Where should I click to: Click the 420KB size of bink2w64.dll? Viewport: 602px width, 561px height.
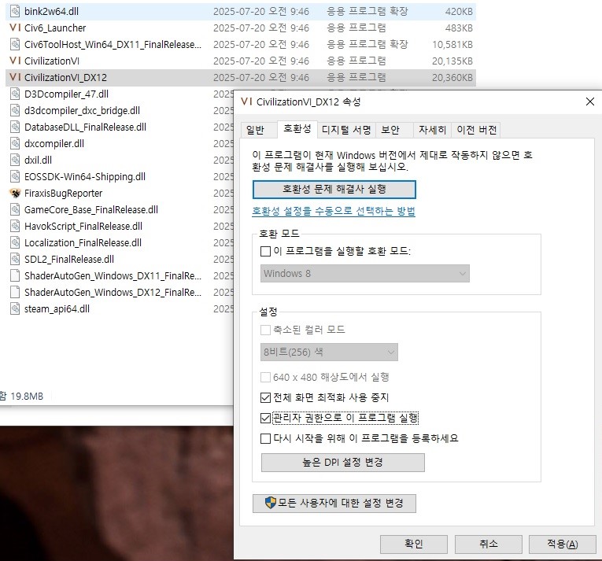pos(459,12)
